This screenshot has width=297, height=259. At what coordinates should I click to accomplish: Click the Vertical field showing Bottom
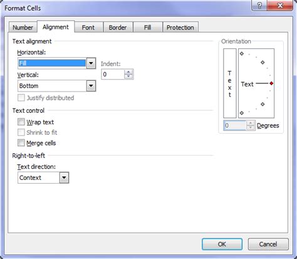(52, 86)
